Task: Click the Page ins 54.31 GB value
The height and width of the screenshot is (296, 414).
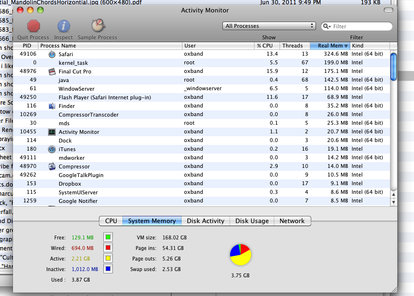Action: [173, 248]
